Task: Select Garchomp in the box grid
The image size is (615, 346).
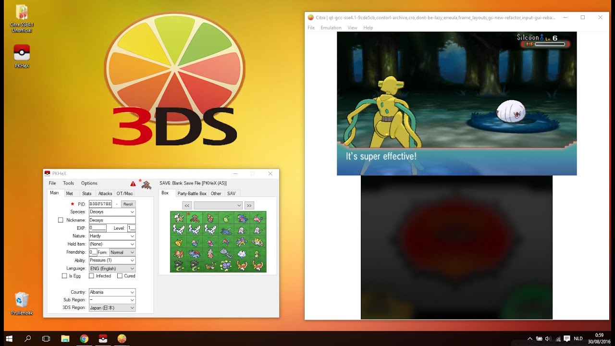Action: tap(242, 217)
